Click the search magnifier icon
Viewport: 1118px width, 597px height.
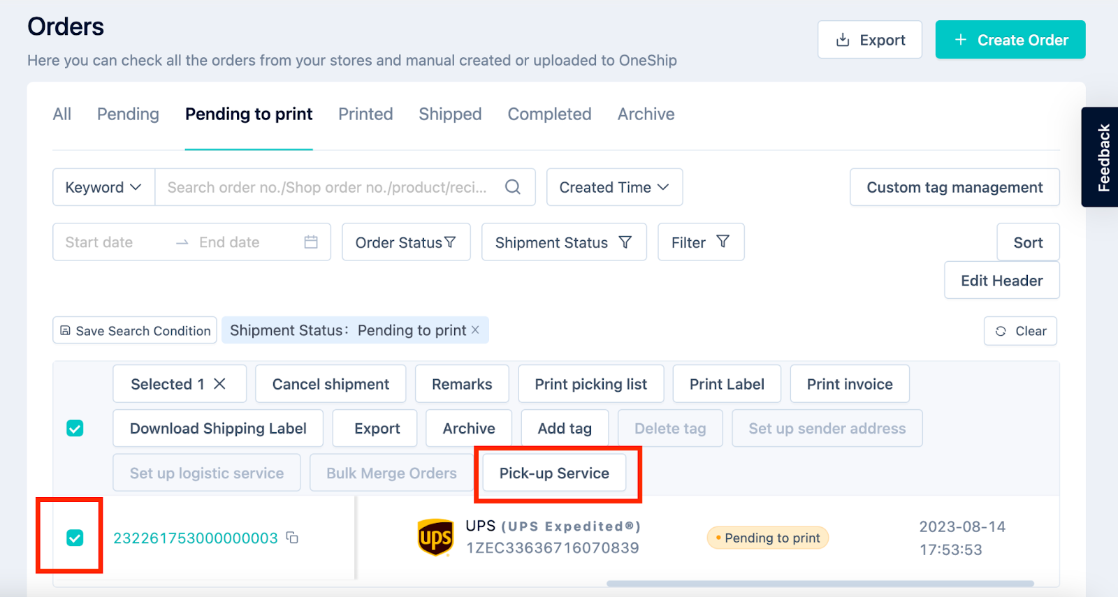point(513,187)
